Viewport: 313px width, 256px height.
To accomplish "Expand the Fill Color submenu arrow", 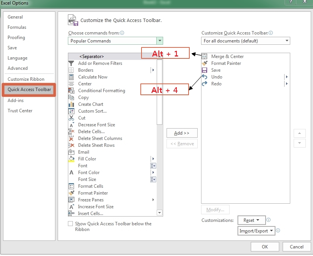I will (153, 159).
